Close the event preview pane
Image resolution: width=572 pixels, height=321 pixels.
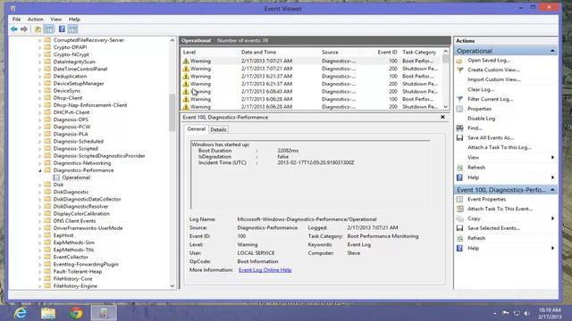[x=442, y=117]
